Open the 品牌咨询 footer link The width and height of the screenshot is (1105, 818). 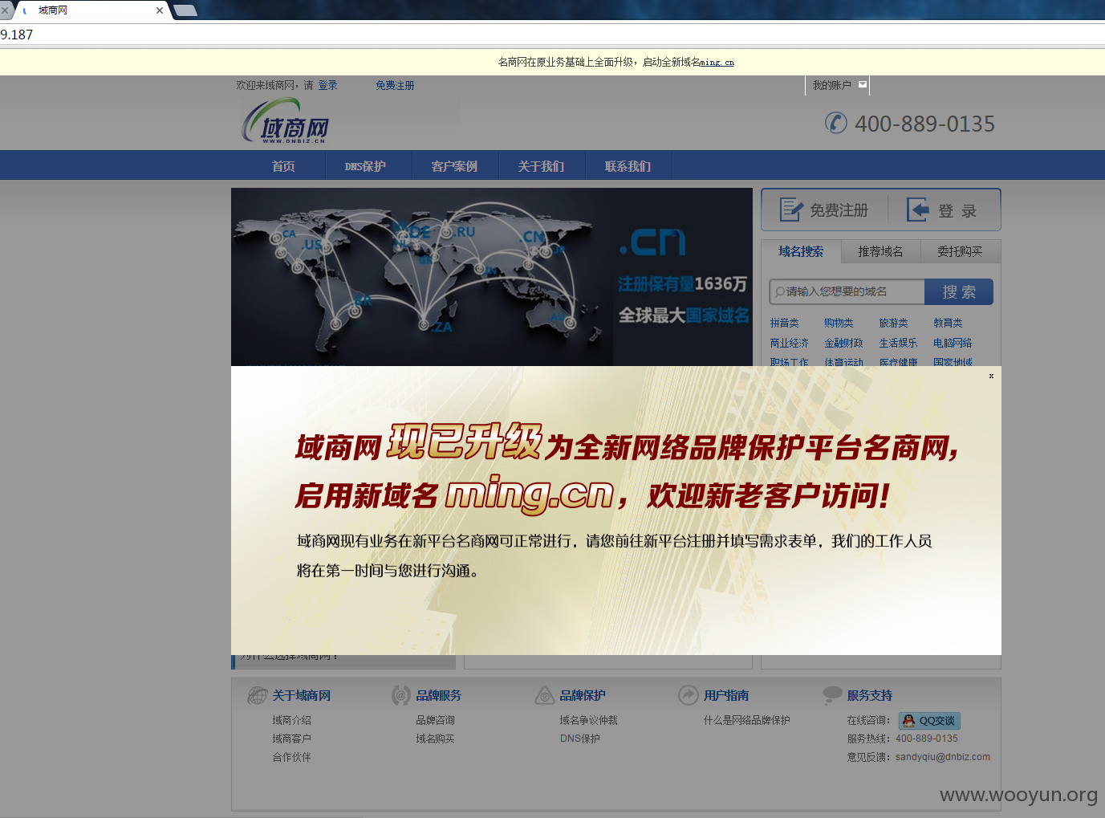(435, 720)
